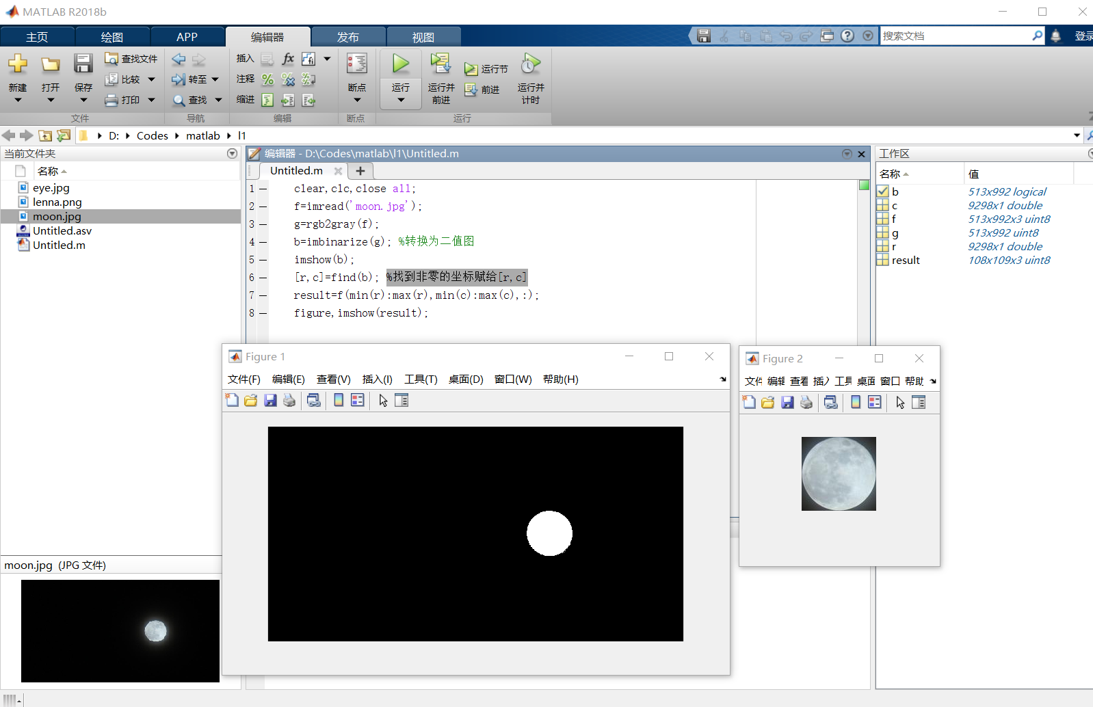Image resolution: width=1093 pixels, height=707 pixels.
Task: Open 工具(T) menu in Figure 1
Action: tap(421, 379)
